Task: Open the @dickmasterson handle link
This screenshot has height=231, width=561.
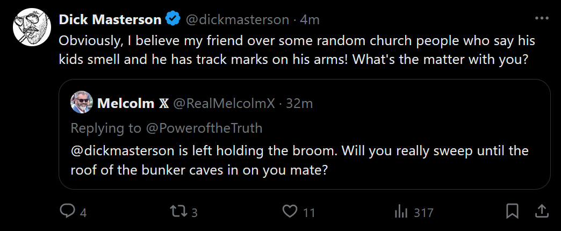Action: [237, 19]
